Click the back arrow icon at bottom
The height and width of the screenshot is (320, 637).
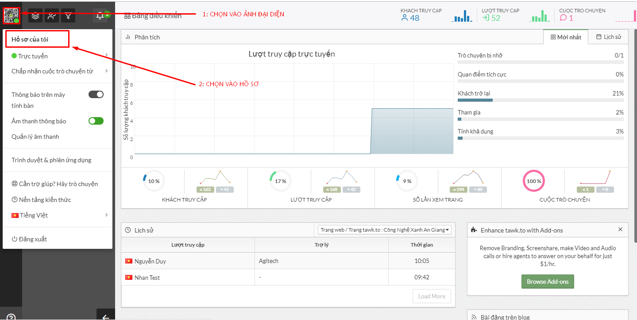click(x=106, y=317)
